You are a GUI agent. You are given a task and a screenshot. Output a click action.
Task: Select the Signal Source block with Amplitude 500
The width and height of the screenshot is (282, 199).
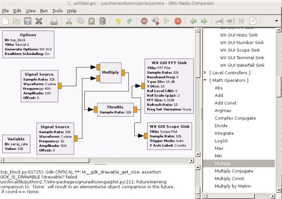click(55, 139)
